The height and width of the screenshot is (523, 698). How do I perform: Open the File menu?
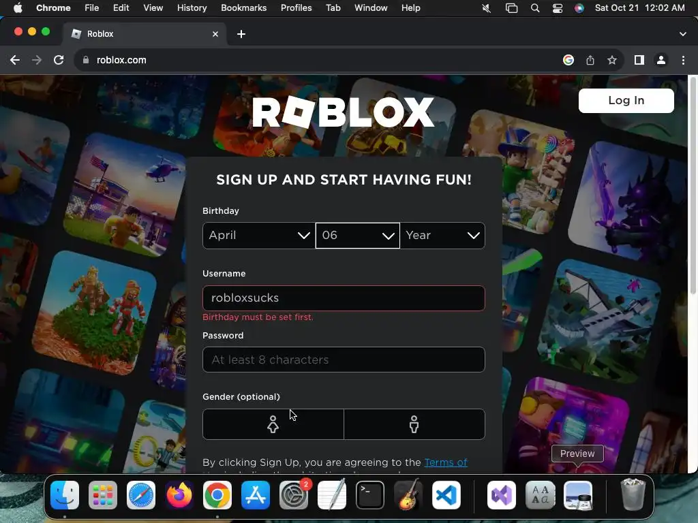[x=92, y=8]
